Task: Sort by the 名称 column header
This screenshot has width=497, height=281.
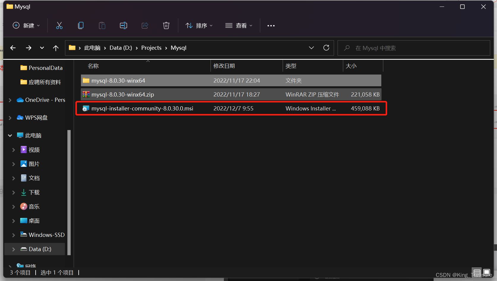Action: (x=93, y=66)
